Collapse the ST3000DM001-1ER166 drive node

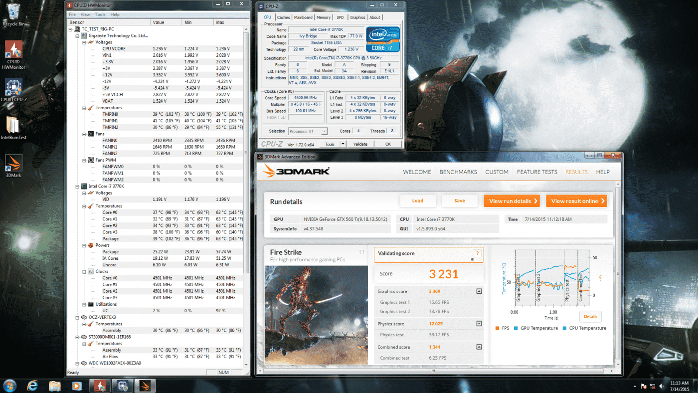coord(78,337)
